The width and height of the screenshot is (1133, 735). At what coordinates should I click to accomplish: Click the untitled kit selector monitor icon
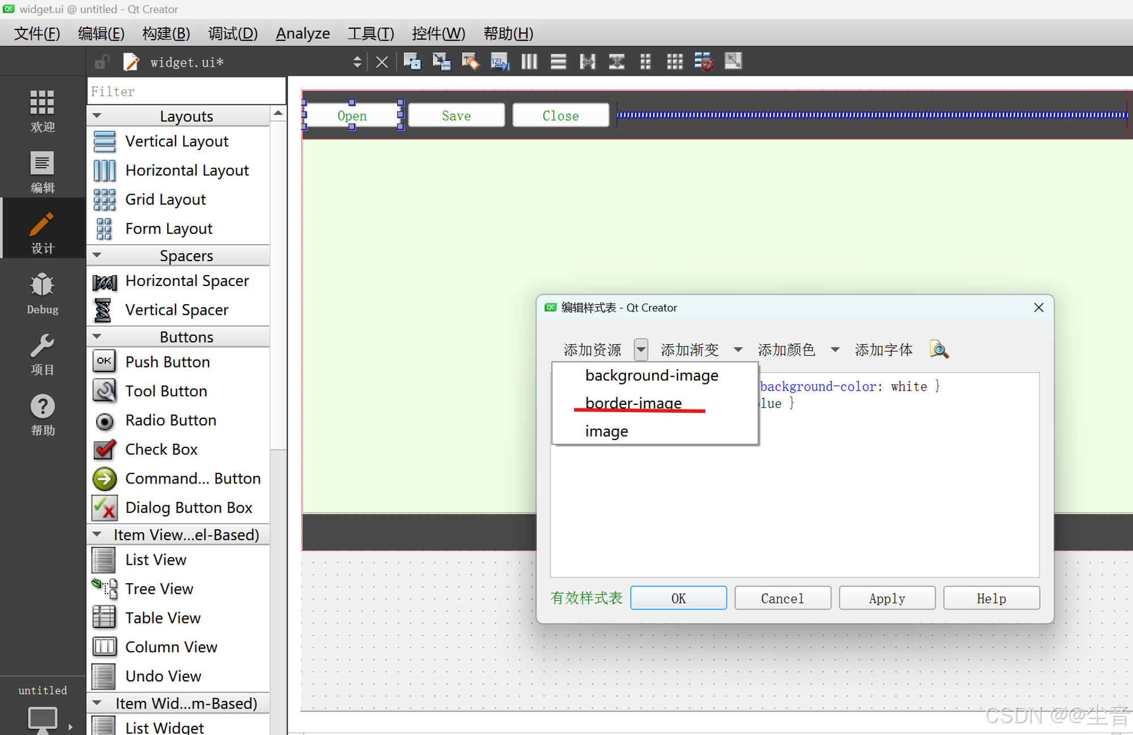coord(42,719)
